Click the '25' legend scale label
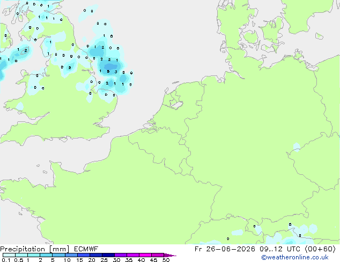The height and width of the screenshot is (262, 340). click(x=104, y=260)
